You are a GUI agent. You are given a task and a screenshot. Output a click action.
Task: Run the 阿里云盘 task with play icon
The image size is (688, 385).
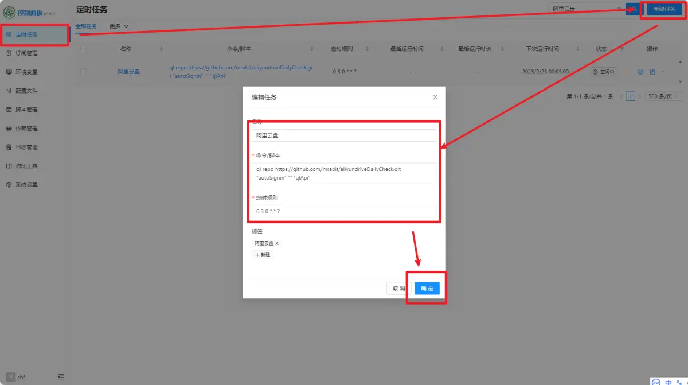[641, 72]
